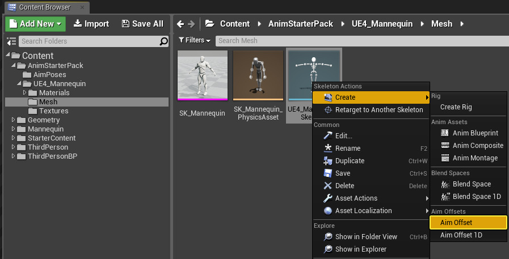The height and width of the screenshot is (259, 509).
Task: Click the sources panel toggle icon
Action: pyautogui.click(x=11, y=41)
